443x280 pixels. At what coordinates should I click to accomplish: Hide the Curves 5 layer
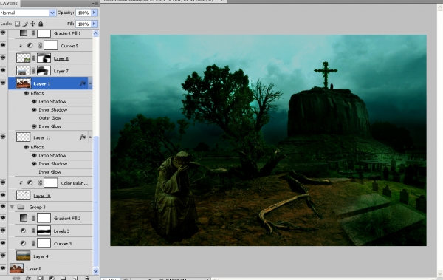pos(3,45)
